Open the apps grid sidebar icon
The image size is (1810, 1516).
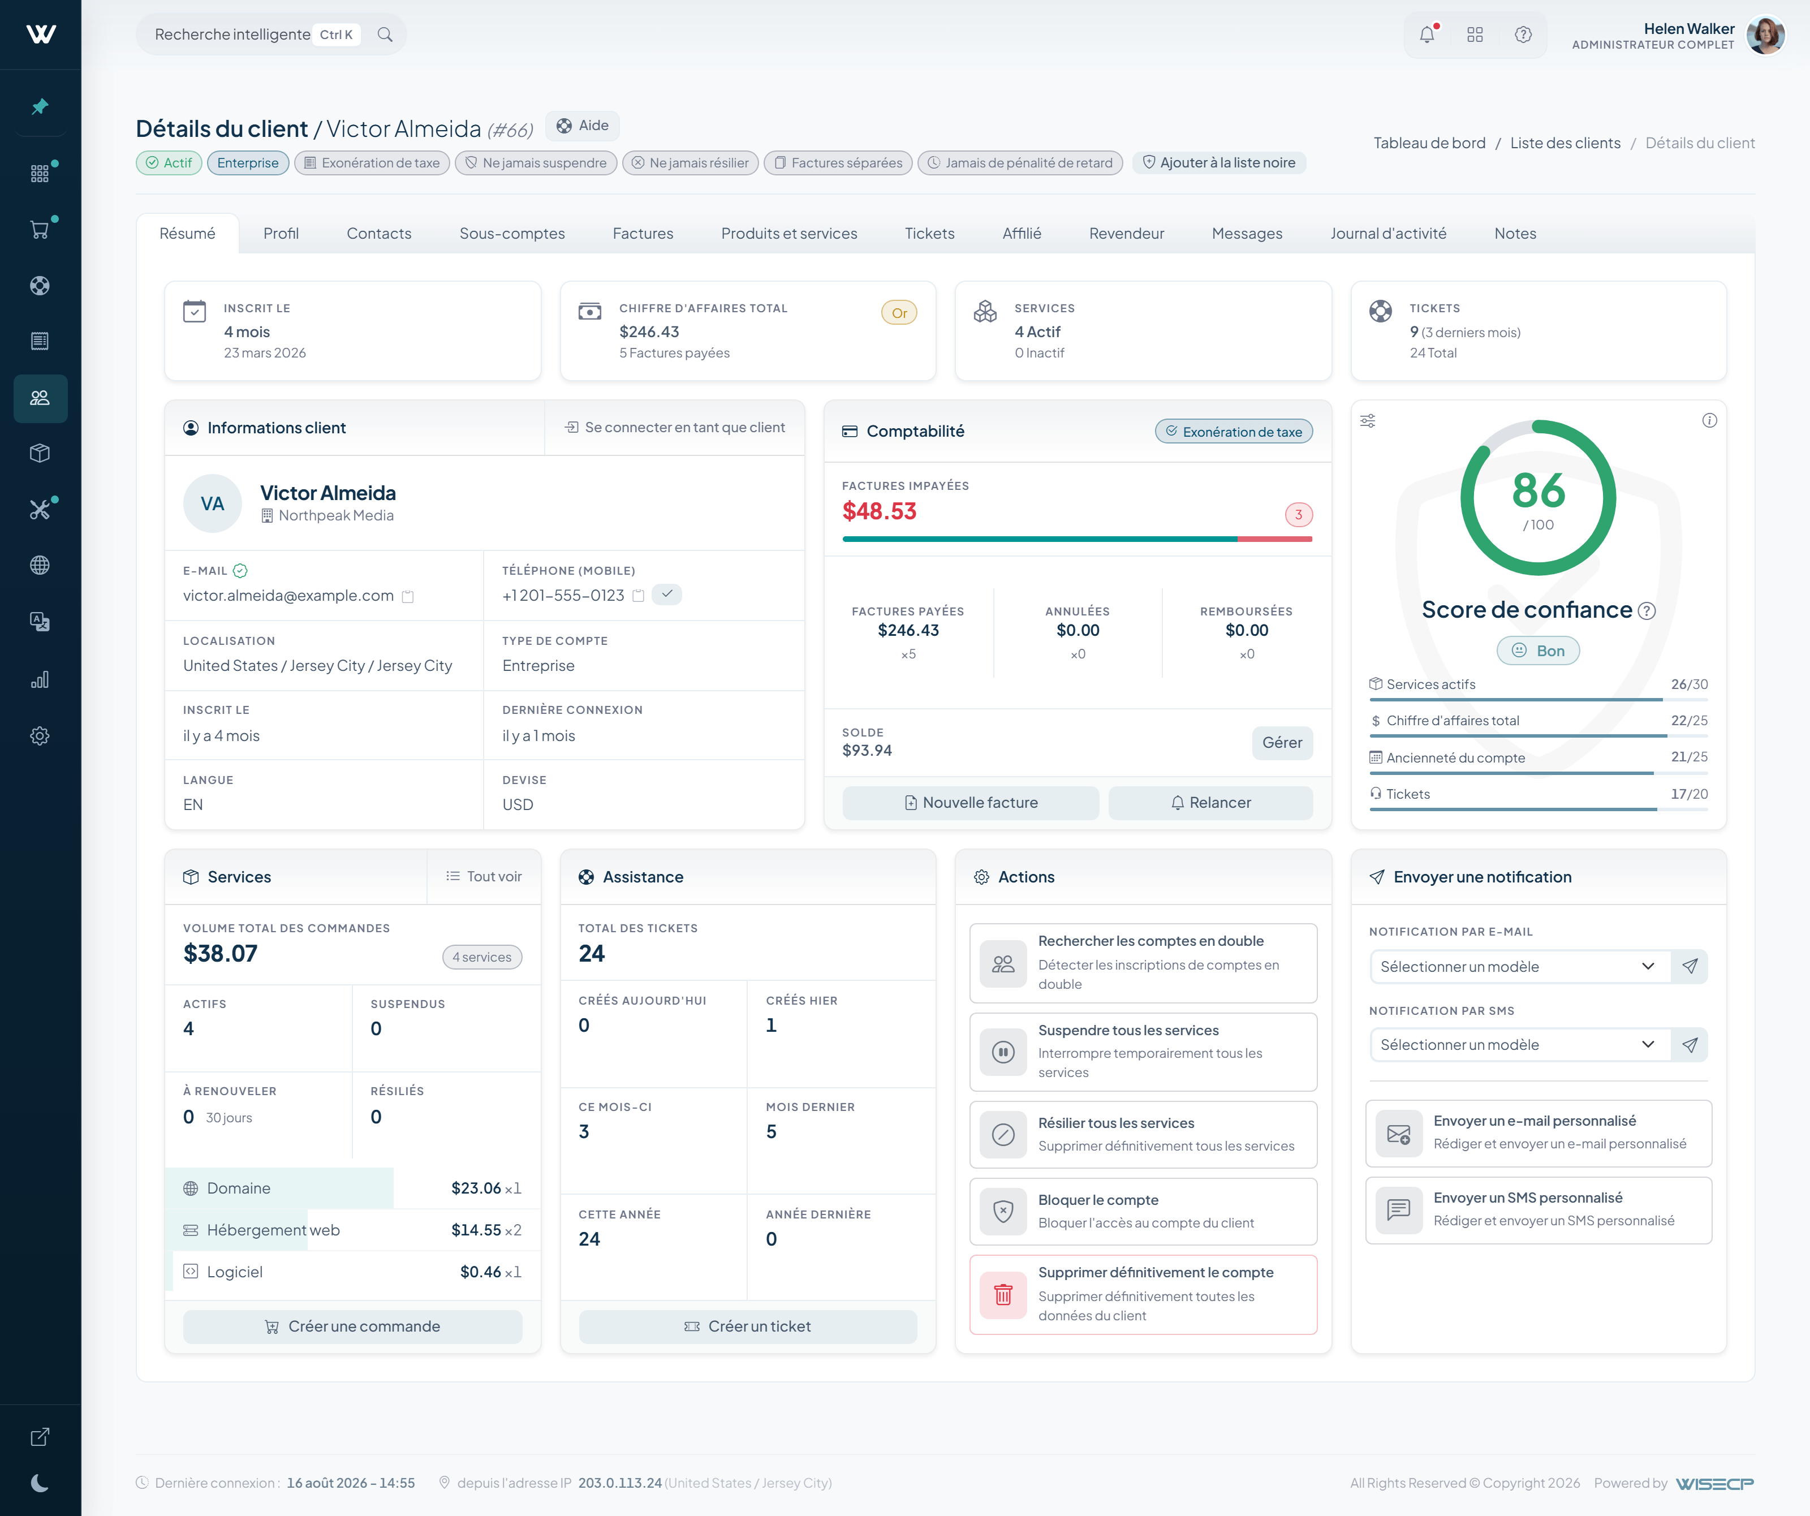tap(40, 173)
